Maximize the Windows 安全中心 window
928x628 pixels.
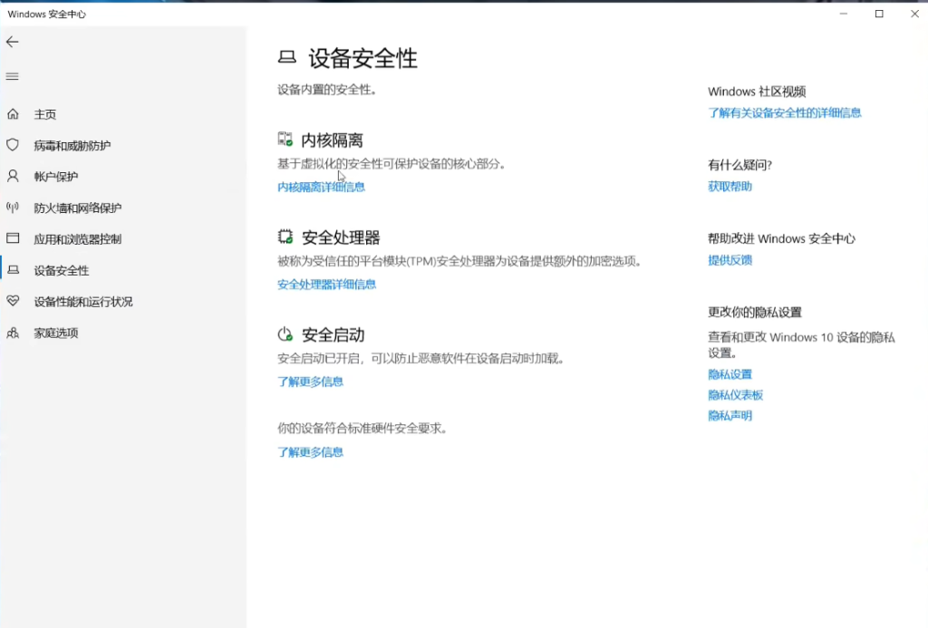pos(879,14)
